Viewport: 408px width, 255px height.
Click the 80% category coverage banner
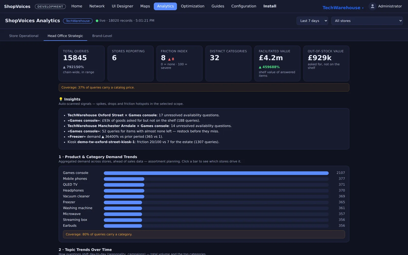tap(204, 234)
